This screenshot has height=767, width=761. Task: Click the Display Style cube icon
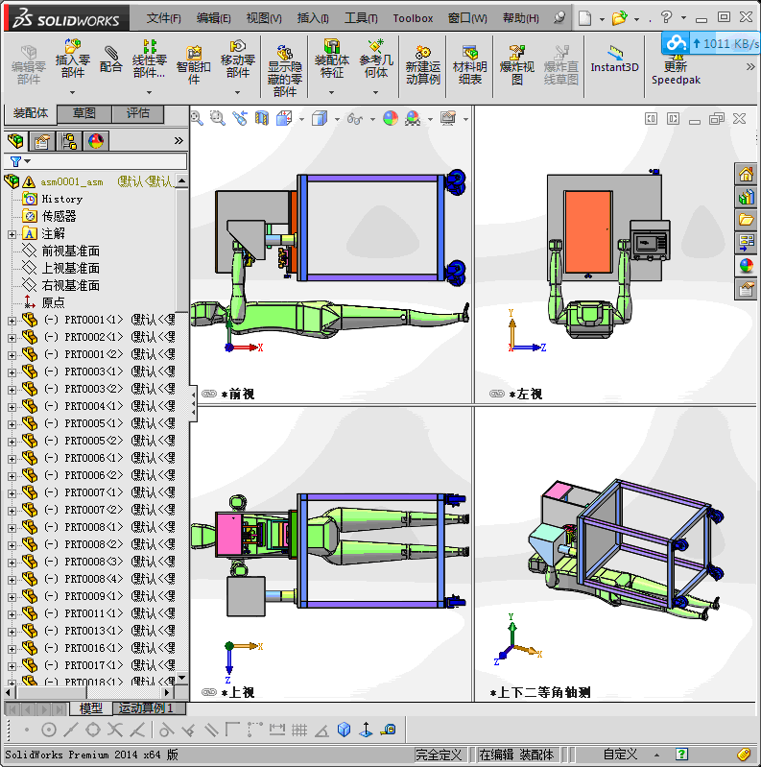[320, 118]
